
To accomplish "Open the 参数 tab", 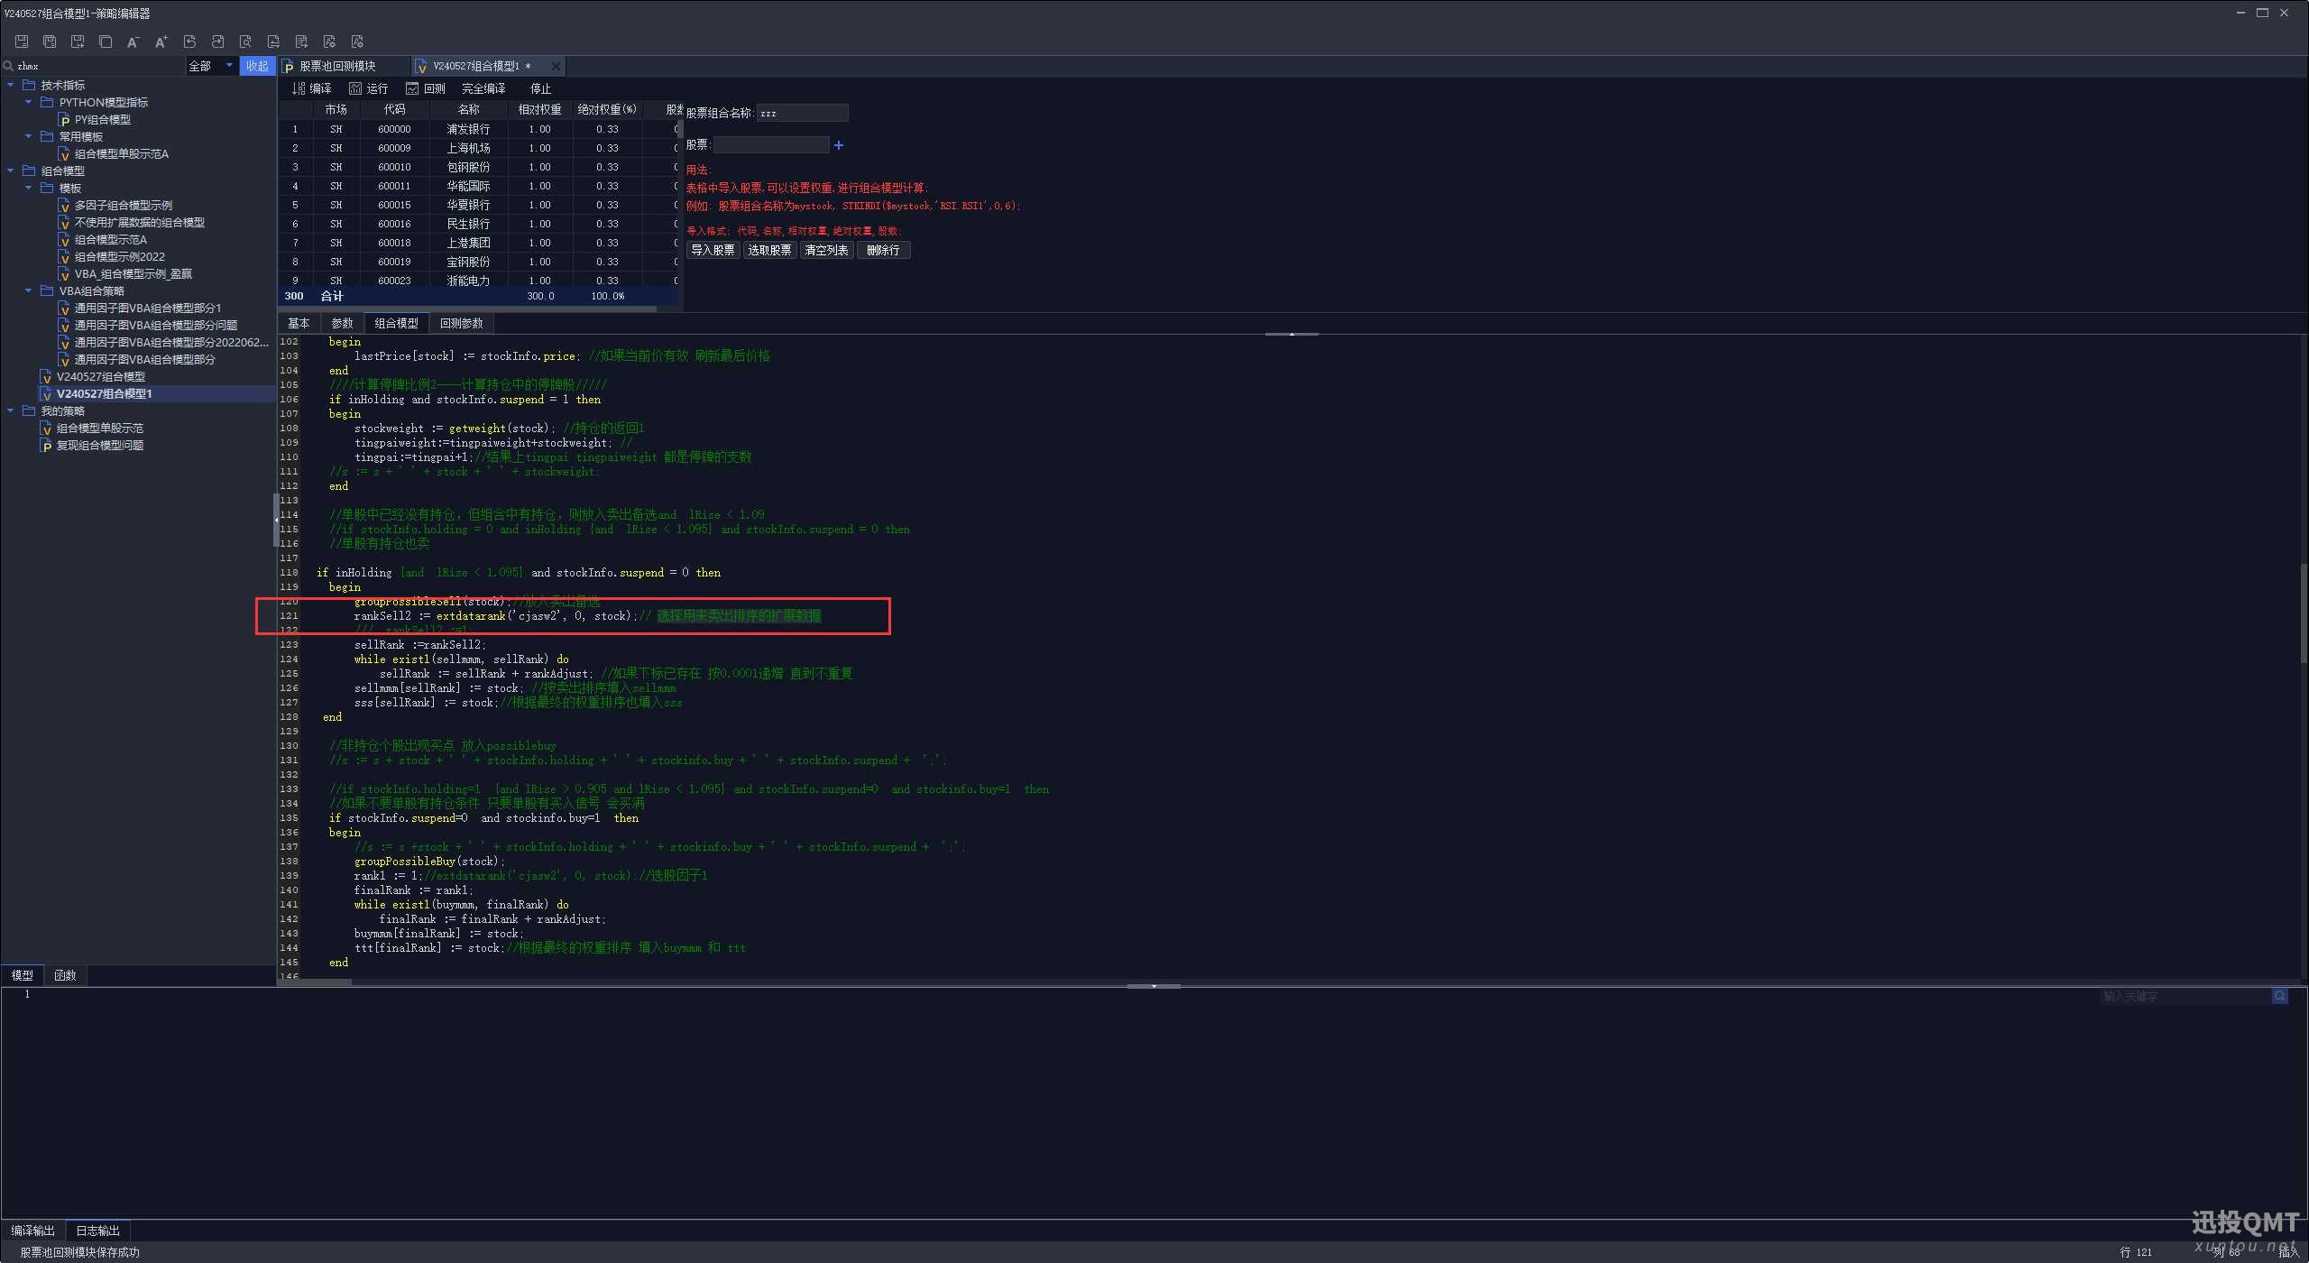I will [x=342, y=323].
